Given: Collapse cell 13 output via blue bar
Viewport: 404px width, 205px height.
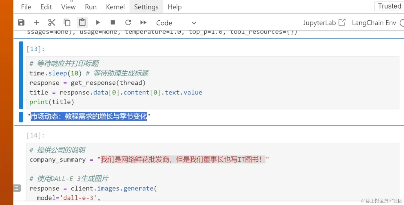Looking at the screenshot, I should pos(21,117).
